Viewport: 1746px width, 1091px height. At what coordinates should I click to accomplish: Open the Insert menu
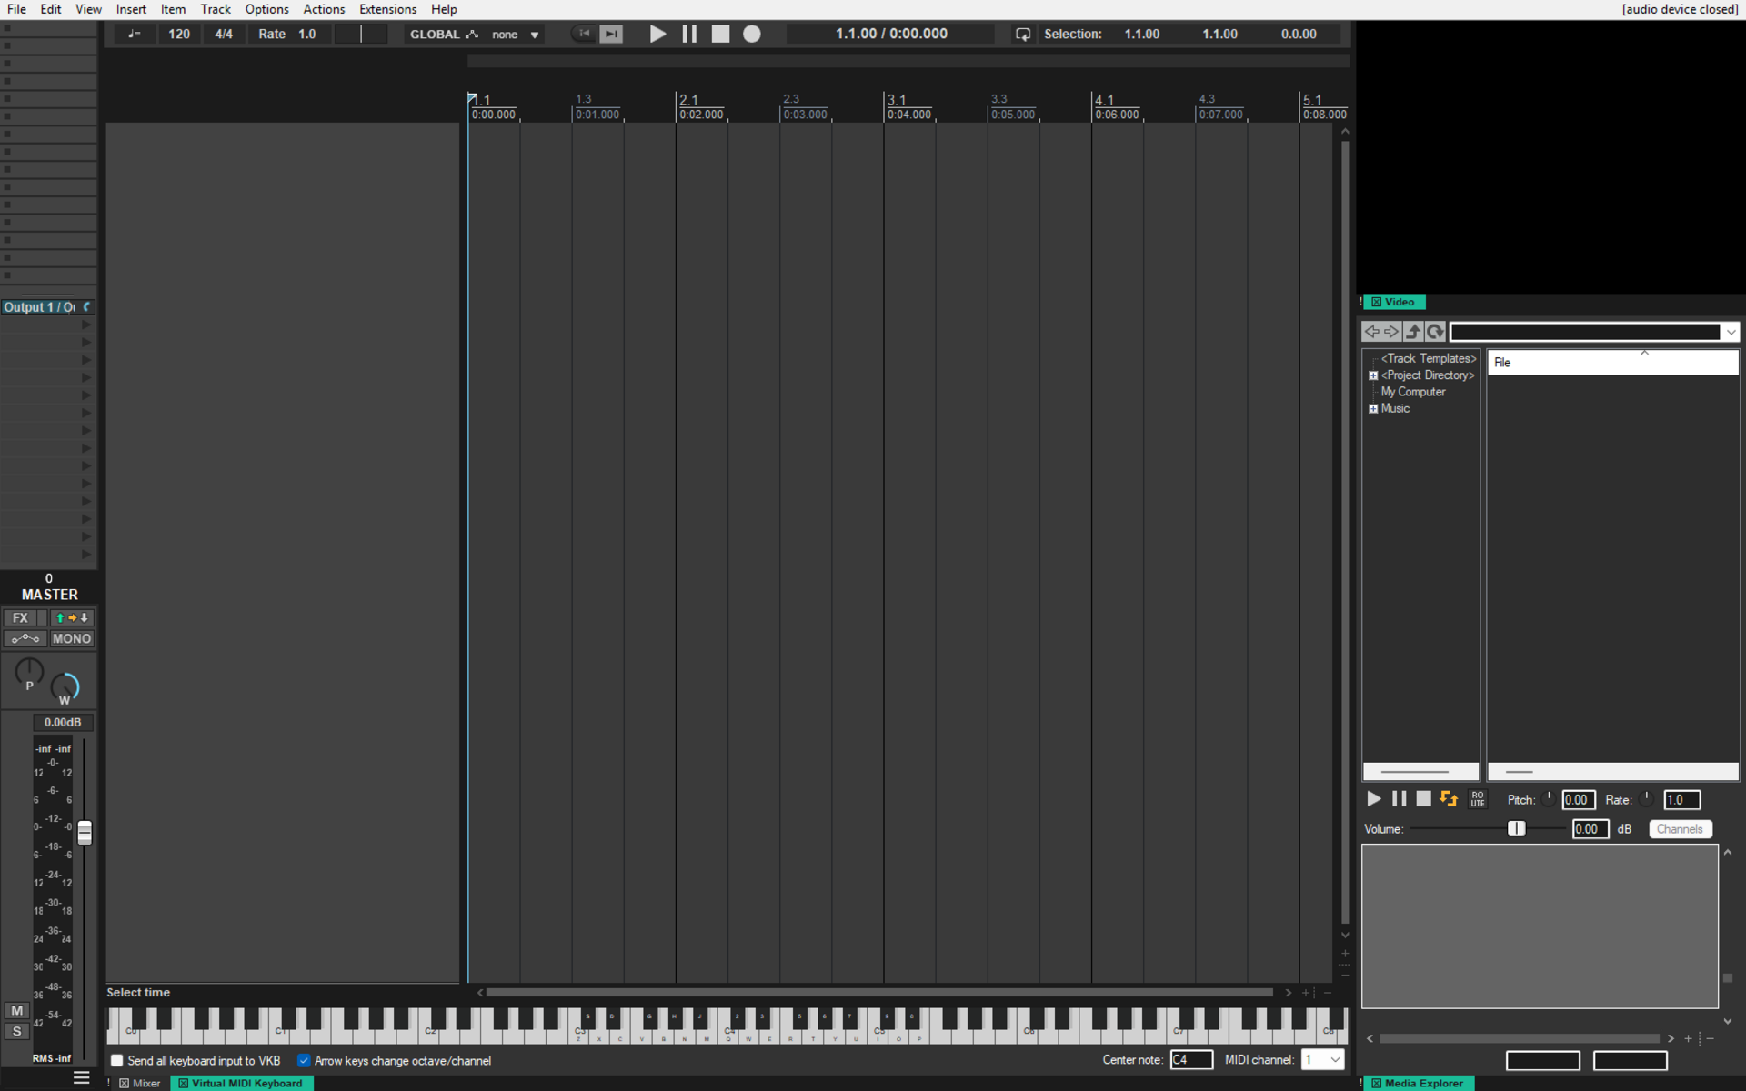pyautogui.click(x=131, y=9)
